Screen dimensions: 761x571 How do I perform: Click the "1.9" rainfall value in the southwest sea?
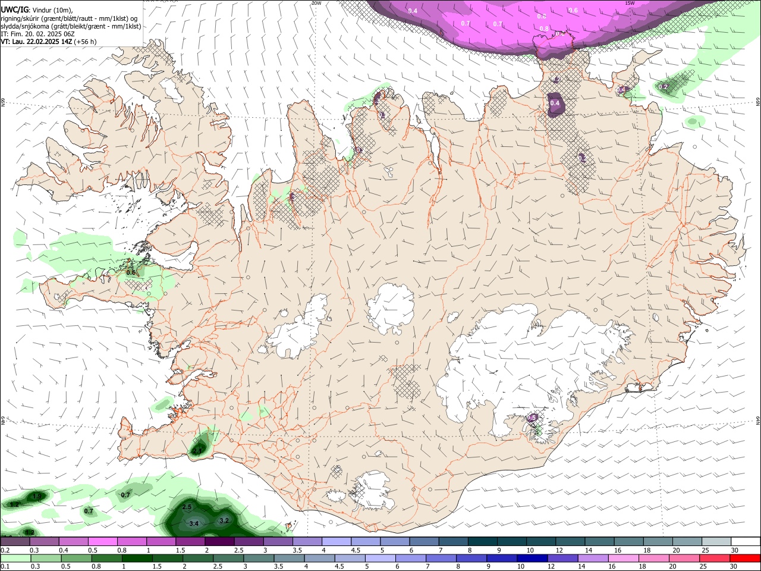click(37, 496)
